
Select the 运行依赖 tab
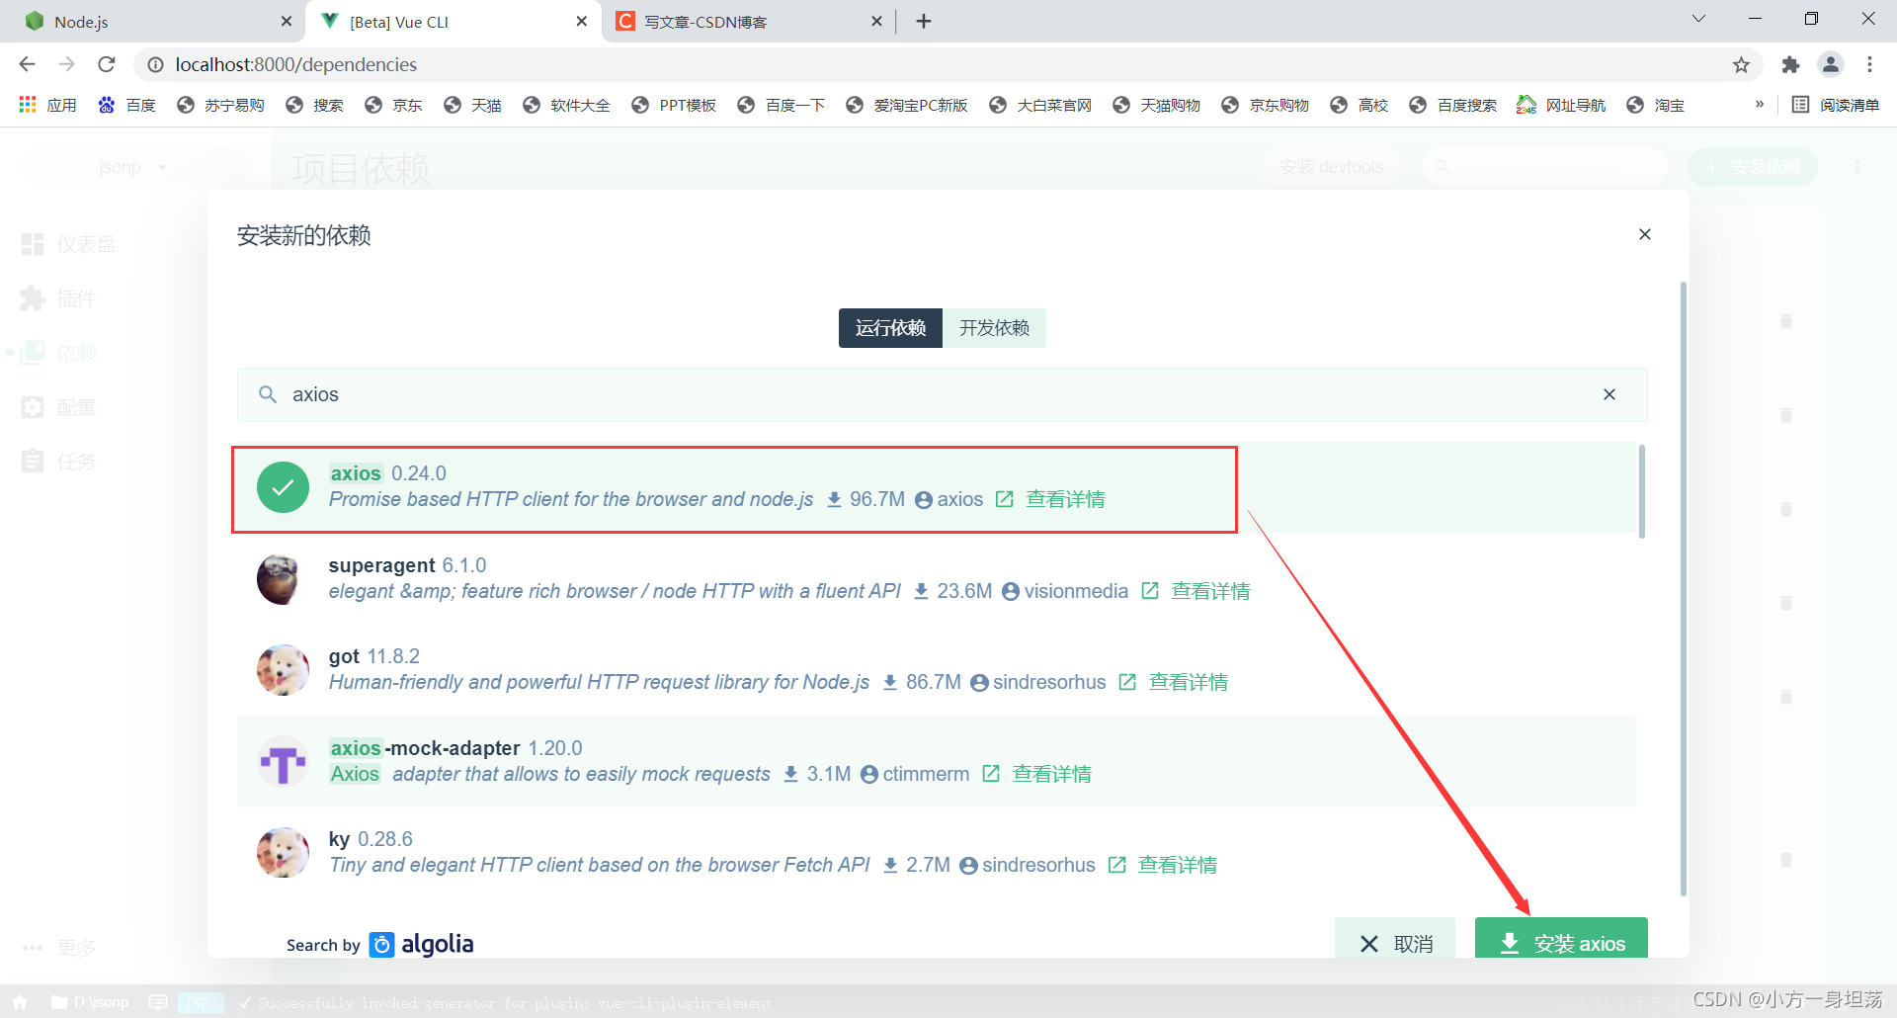tap(890, 328)
